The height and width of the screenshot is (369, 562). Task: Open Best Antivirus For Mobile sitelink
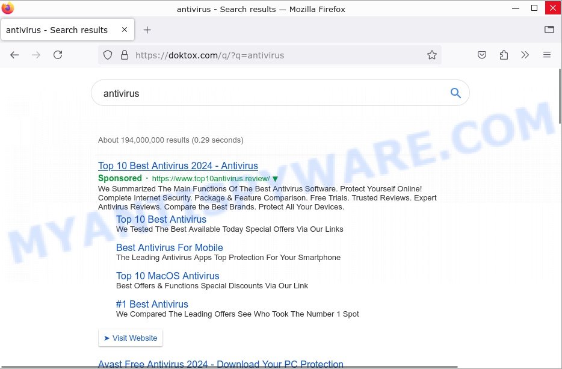[169, 247]
